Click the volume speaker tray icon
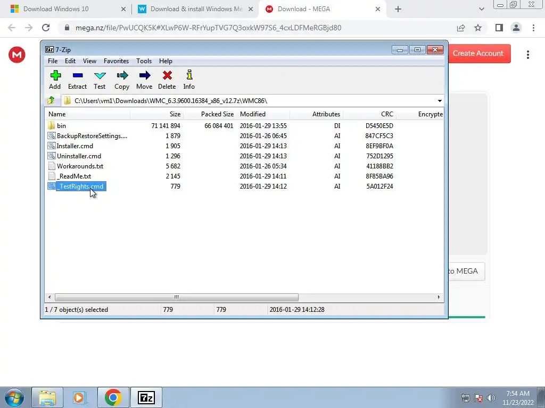 491,398
